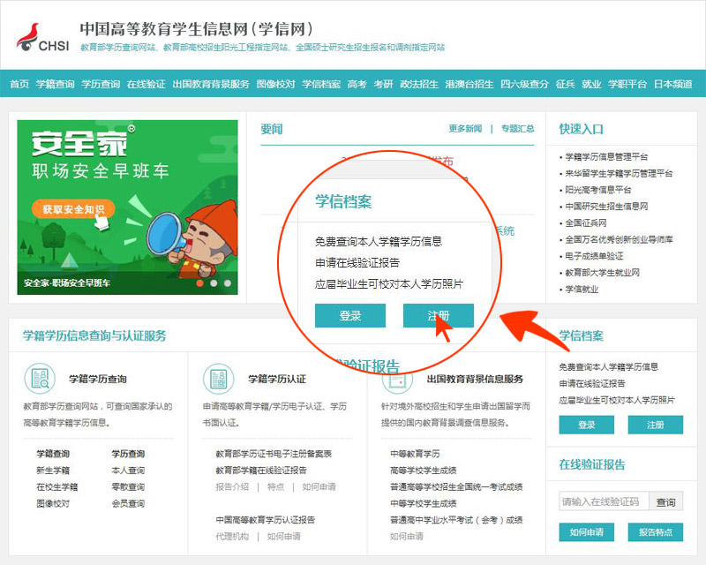Screen dimensions: 706x565
Task: Open 普通高中学业水平考试（会考）成绩 link
Action: pyautogui.click(x=456, y=520)
